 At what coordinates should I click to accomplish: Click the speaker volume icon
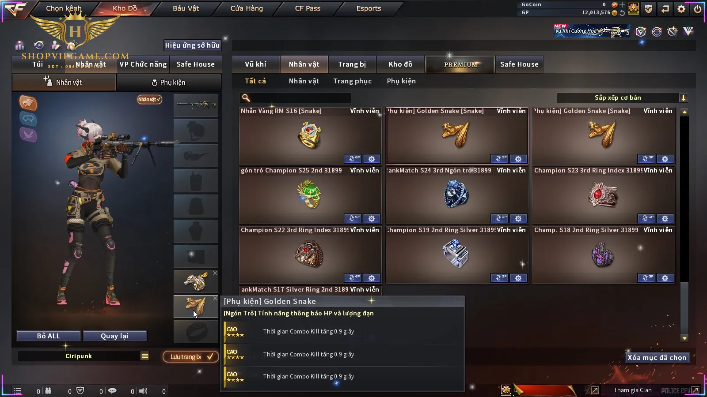[143, 391]
